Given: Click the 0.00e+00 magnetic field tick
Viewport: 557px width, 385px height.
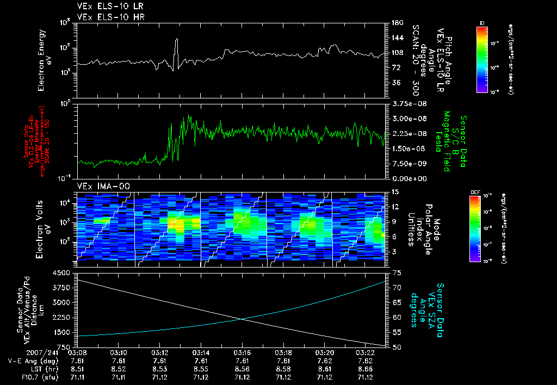Looking at the screenshot, I should click(x=409, y=179).
